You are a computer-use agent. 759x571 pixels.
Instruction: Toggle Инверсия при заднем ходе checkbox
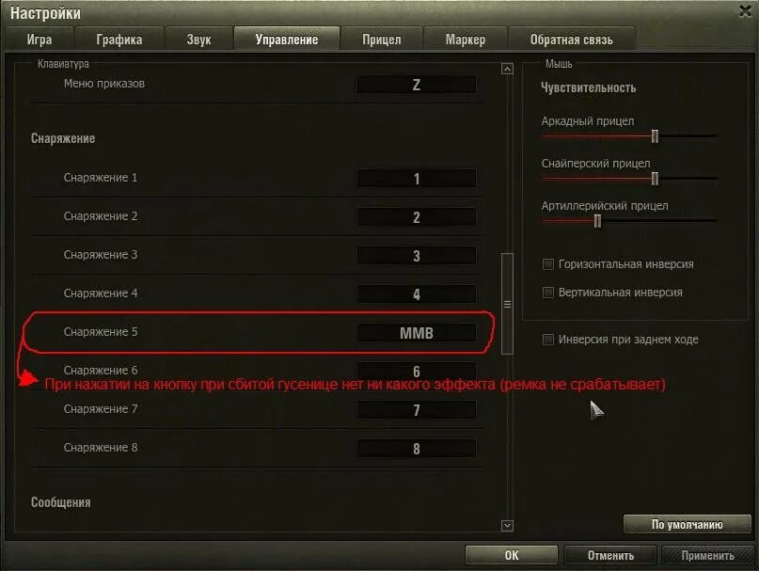(548, 340)
